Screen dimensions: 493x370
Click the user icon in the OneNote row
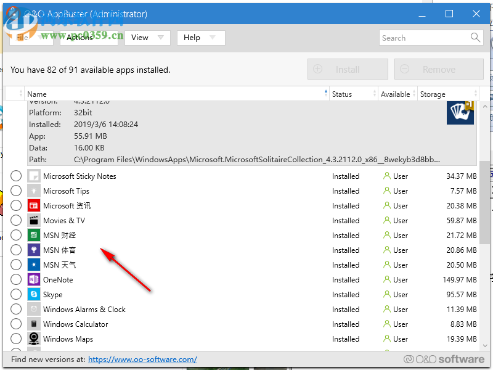(x=387, y=280)
